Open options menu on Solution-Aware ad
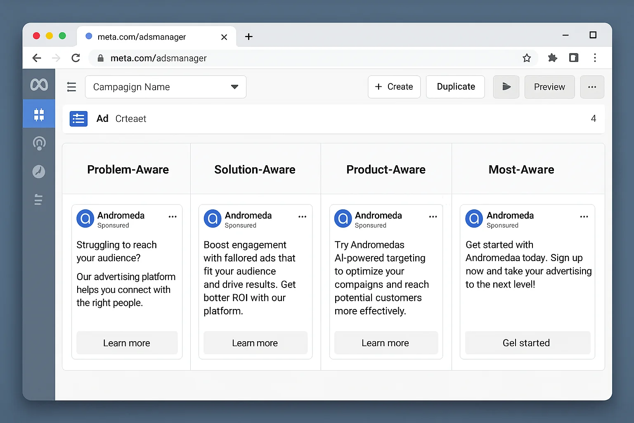Image resolution: width=634 pixels, height=423 pixels. coord(302,216)
